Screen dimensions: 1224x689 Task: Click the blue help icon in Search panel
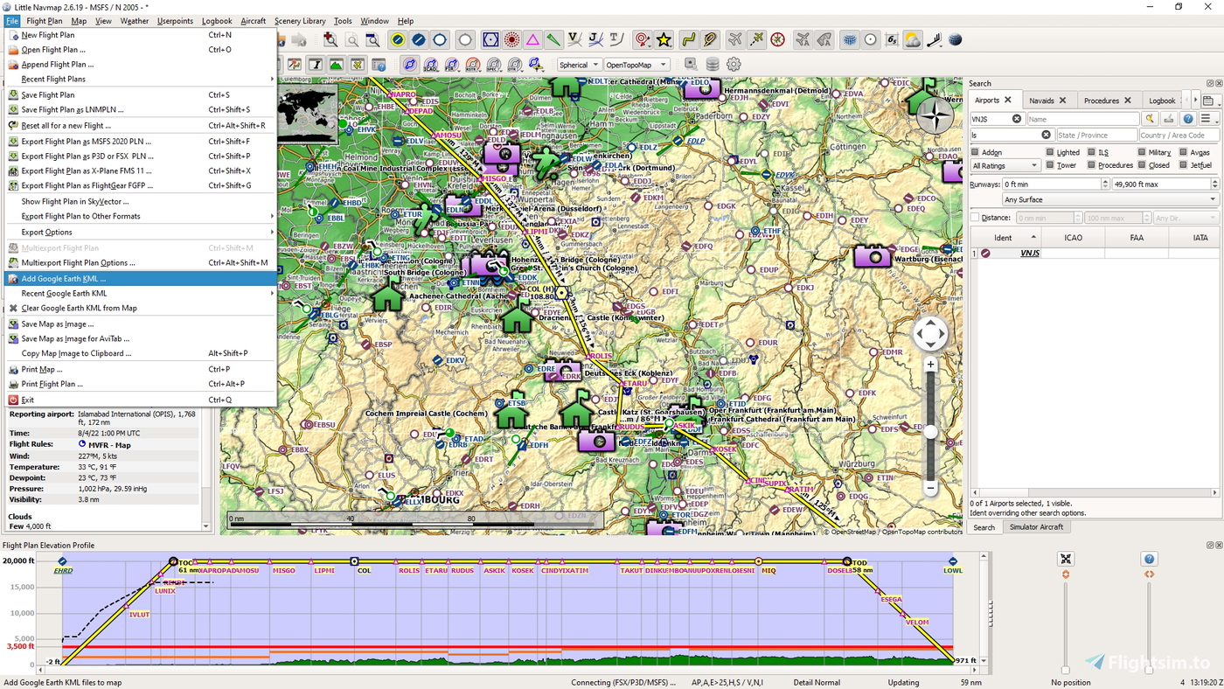[1188, 119]
